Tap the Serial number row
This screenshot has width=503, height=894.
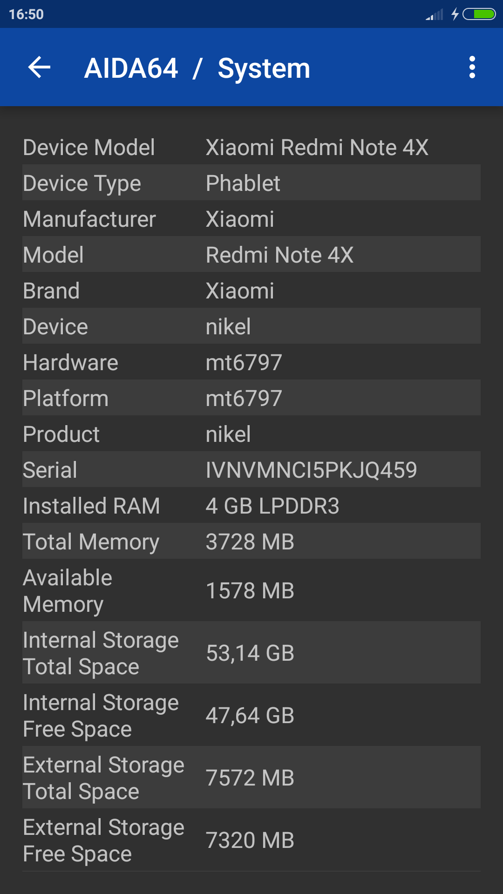coord(251,470)
